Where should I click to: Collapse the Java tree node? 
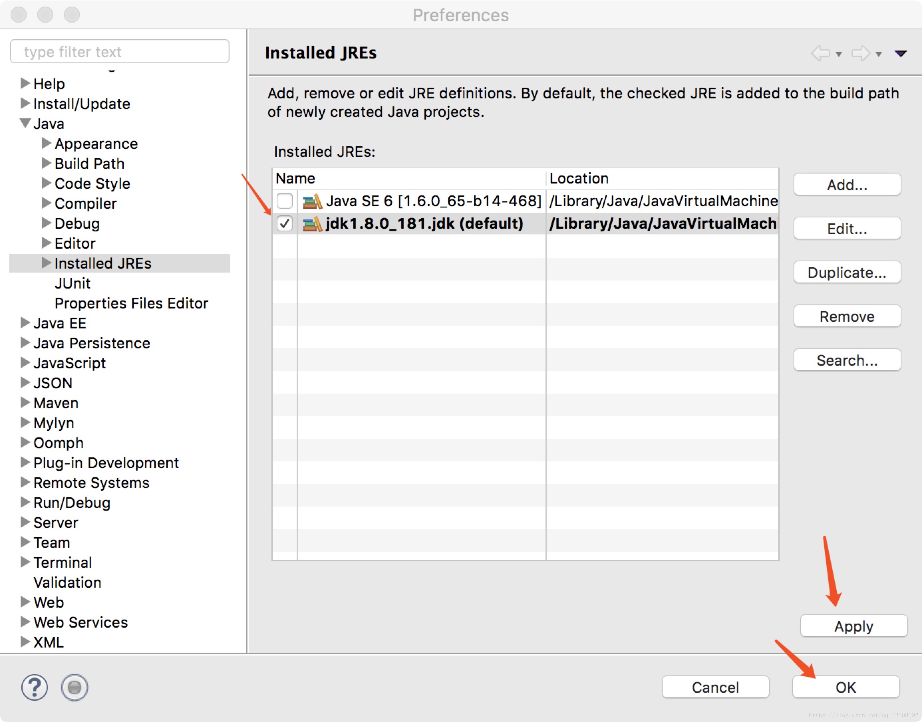tap(25, 123)
